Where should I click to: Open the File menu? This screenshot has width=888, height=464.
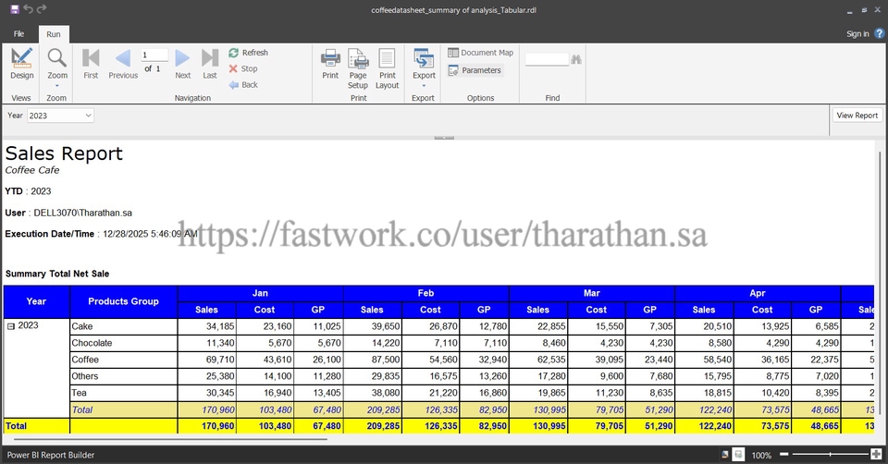pos(18,33)
